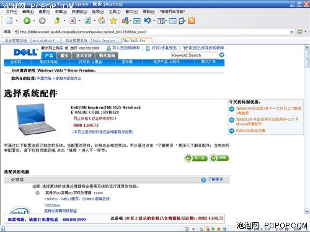
Task: Click arrow icon beside RMB799 upgrade offer
Action: (x=231, y=109)
